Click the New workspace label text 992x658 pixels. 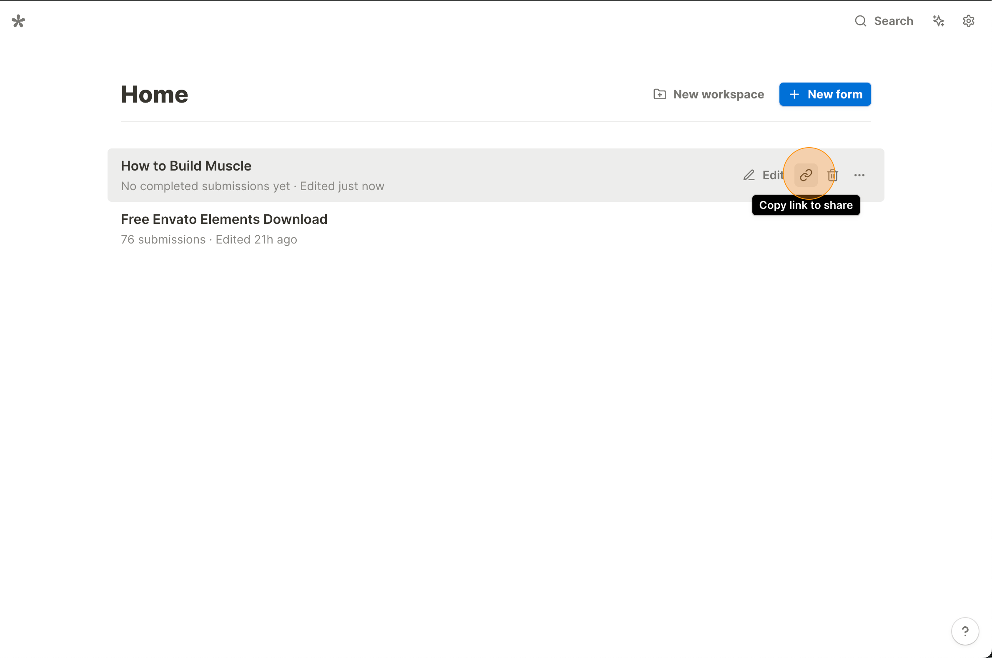(x=718, y=94)
